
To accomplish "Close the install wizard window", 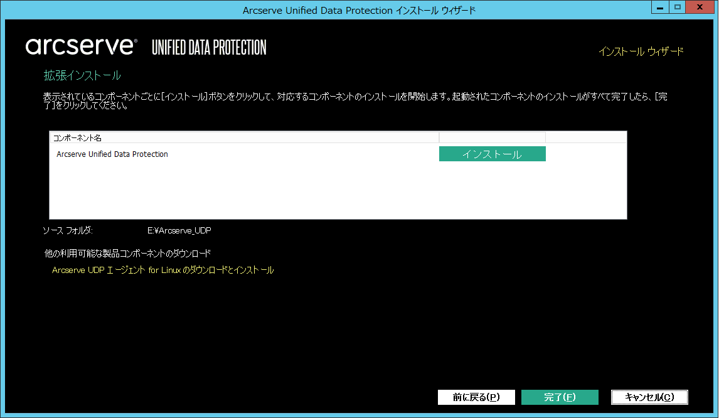I will (x=700, y=8).
